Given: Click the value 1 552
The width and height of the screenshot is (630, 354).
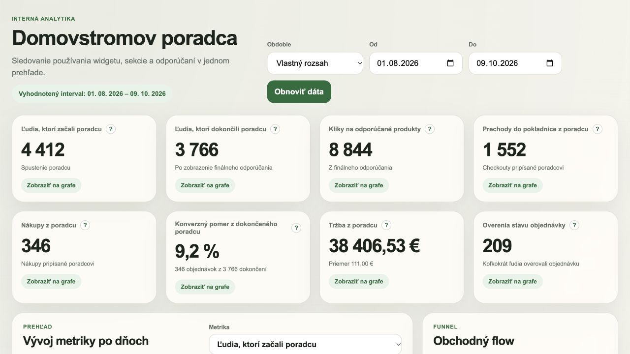Looking at the screenshot, I should pos(504,149).
